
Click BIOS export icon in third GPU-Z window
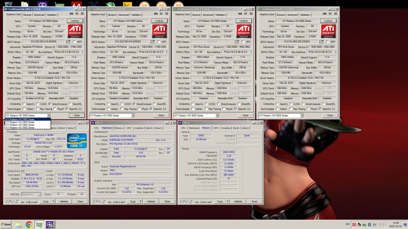[x=237, y=42]
